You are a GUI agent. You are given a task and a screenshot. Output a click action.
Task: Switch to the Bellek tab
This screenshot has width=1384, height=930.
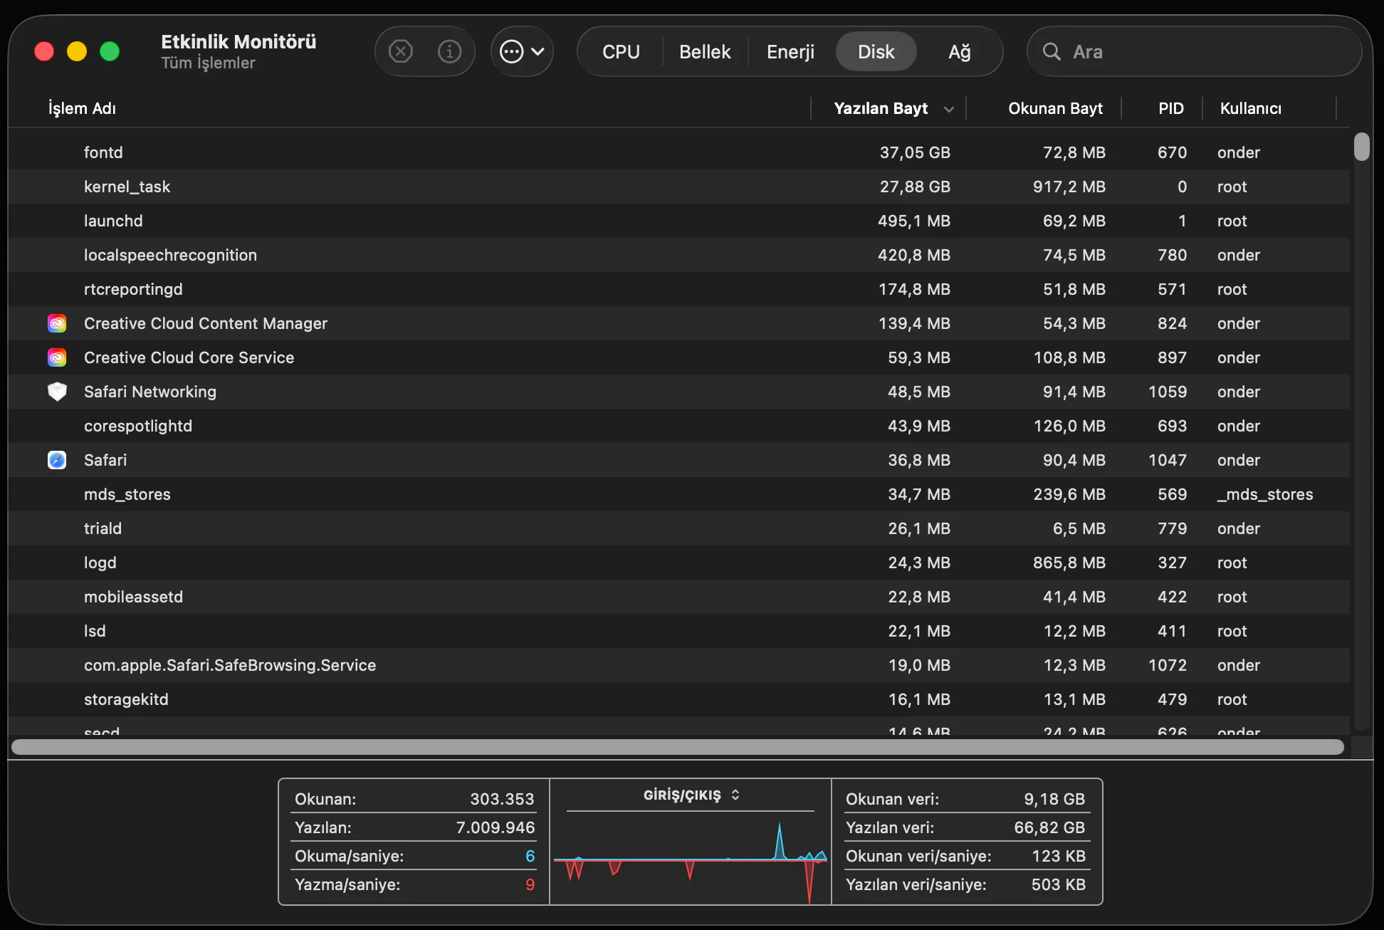coord(705,51)
